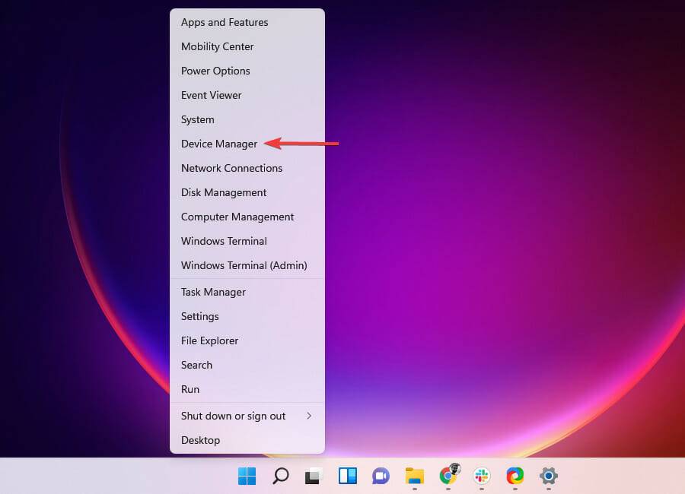Choose File Explorer in the menu
This screenshot has width=685, height=494.
pyautogui.click(x=247, y=340)
